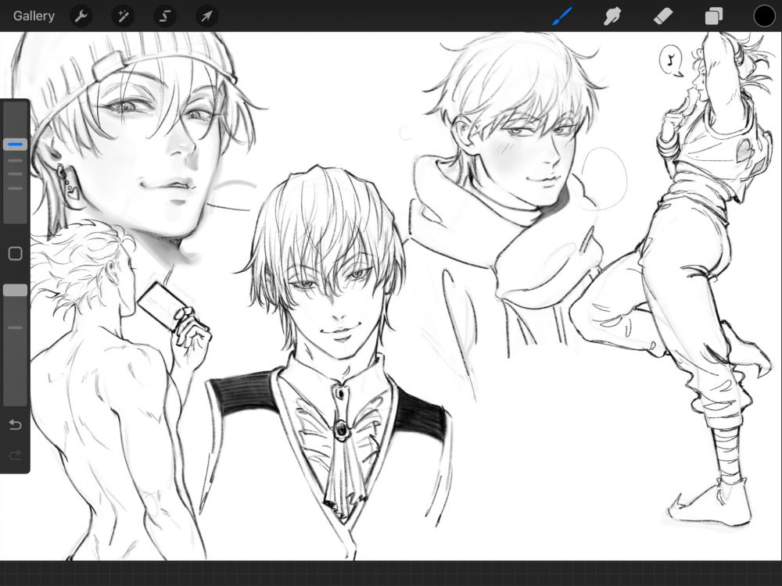
Task: Activate the Transform arrow tool
Action: point(206,16)
